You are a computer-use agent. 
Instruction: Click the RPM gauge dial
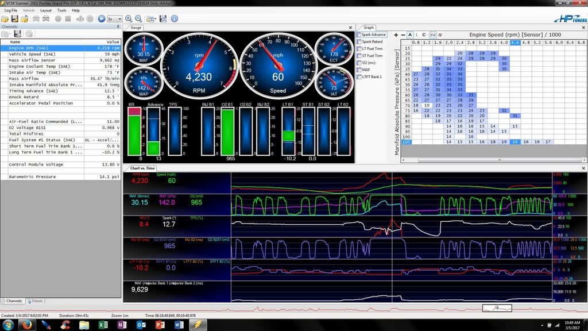pos(199,67)
